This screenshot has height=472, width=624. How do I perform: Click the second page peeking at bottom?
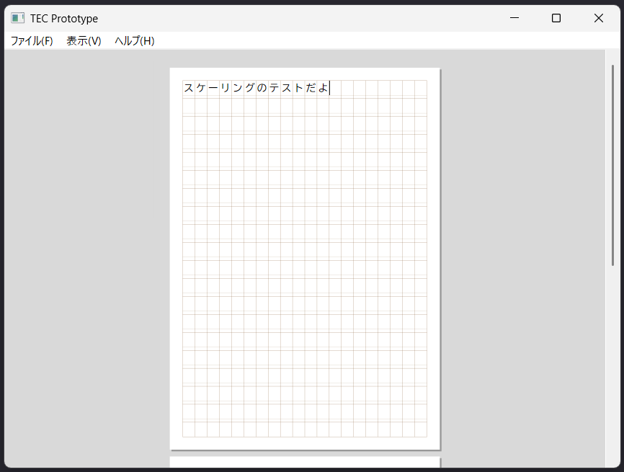coord(305,463)
